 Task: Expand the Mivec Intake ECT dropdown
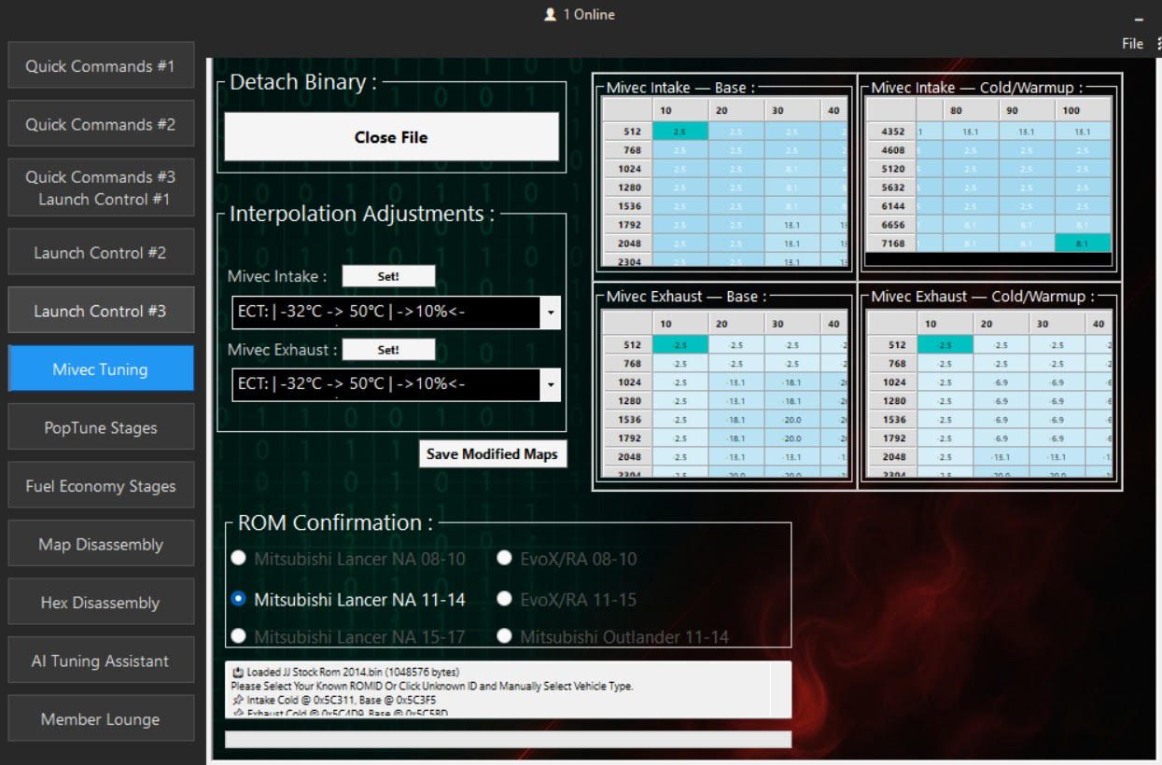(x=551, y=313)
